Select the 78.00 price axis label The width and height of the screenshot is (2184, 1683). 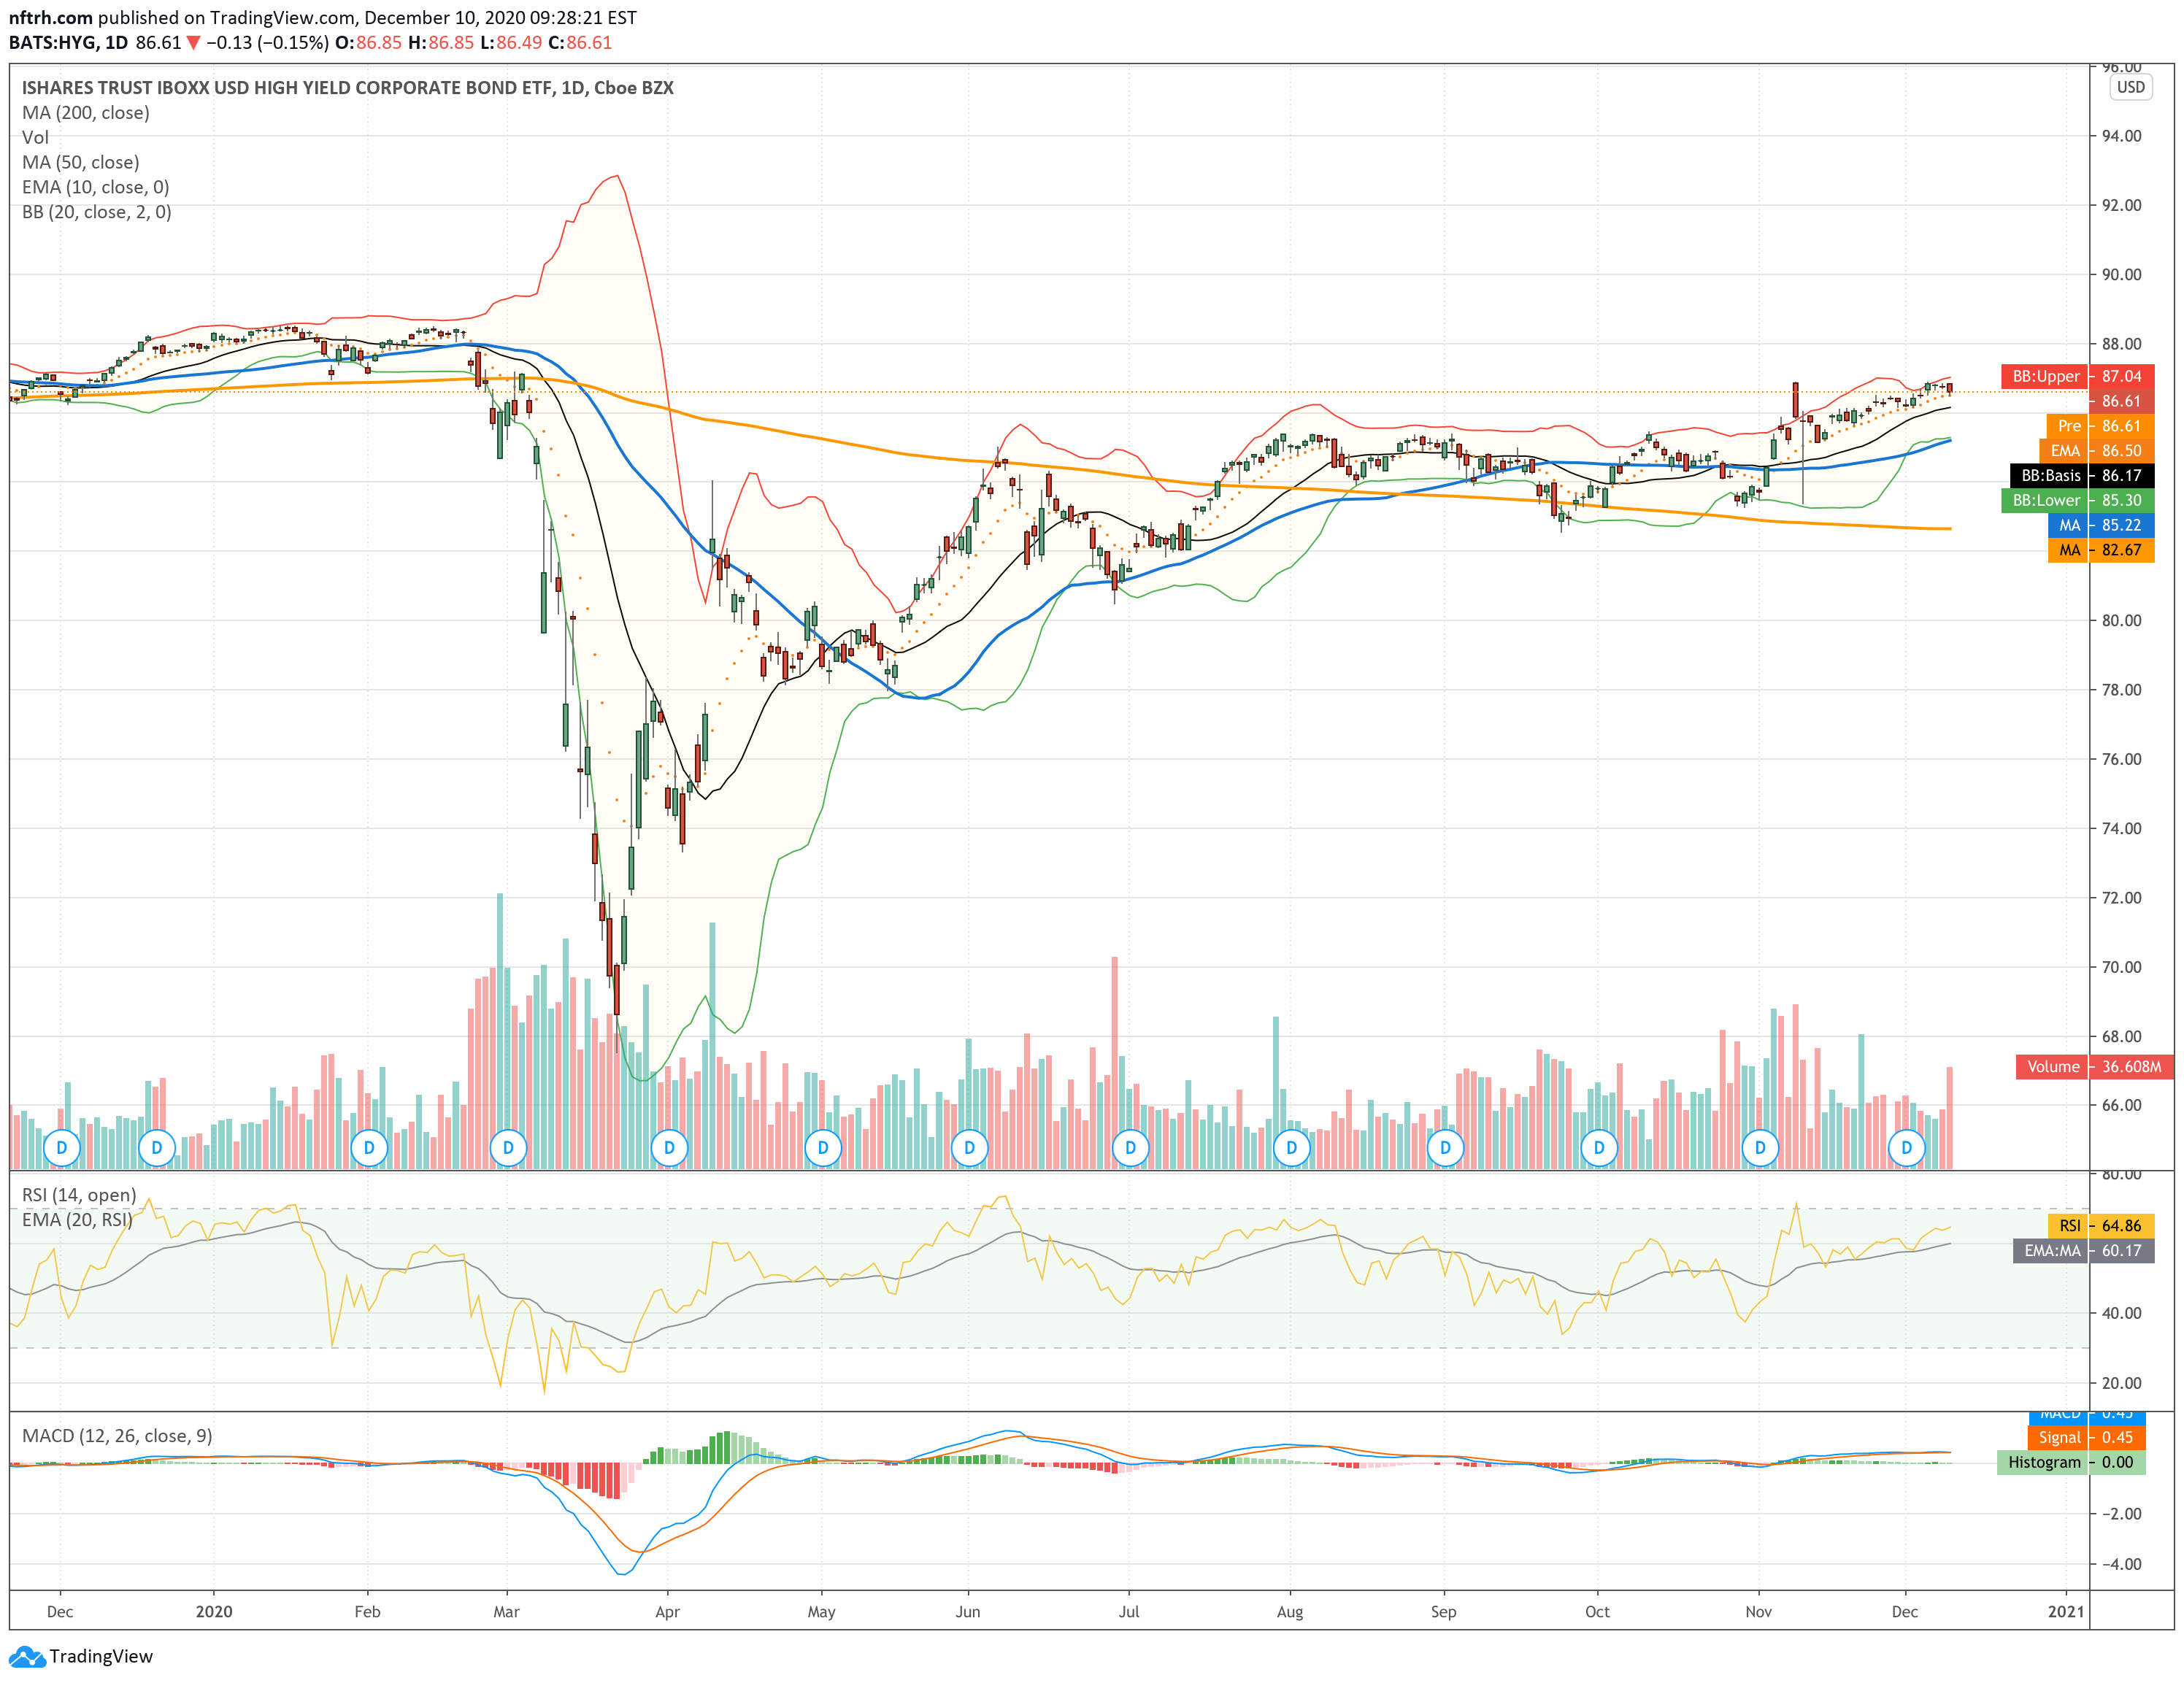[x=2121, y=690]
